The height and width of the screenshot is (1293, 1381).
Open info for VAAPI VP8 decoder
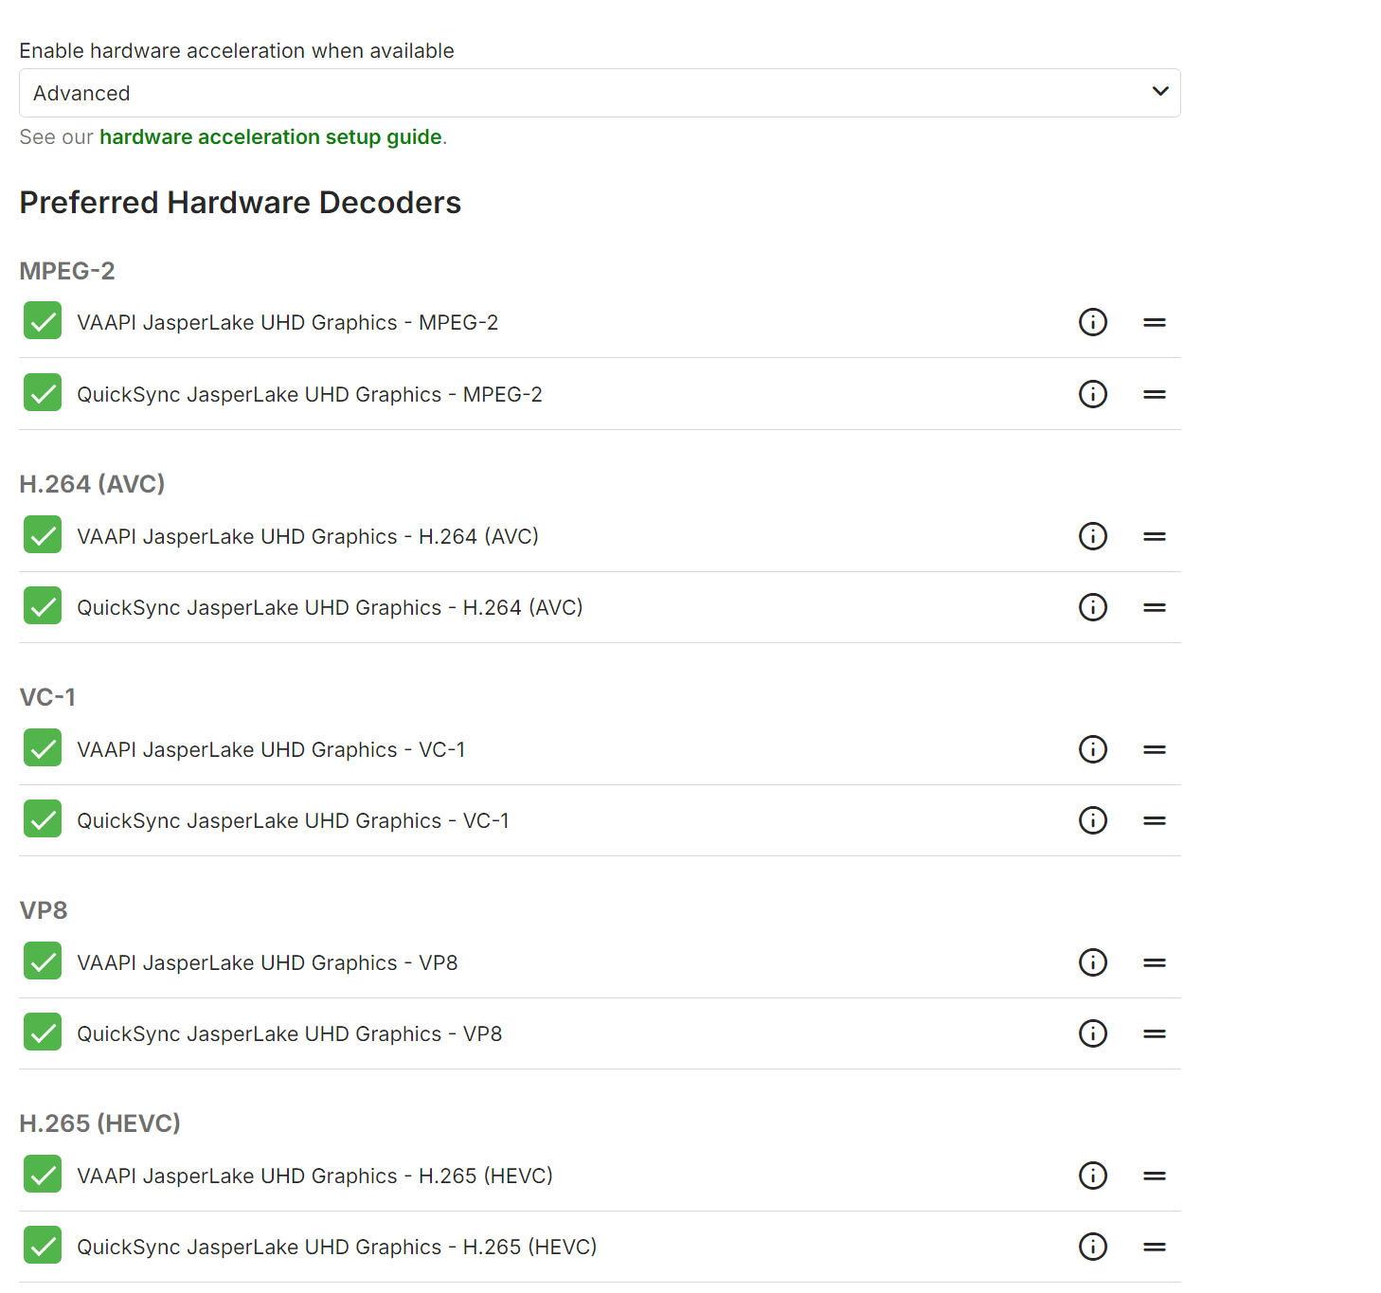click(1093, 962)
